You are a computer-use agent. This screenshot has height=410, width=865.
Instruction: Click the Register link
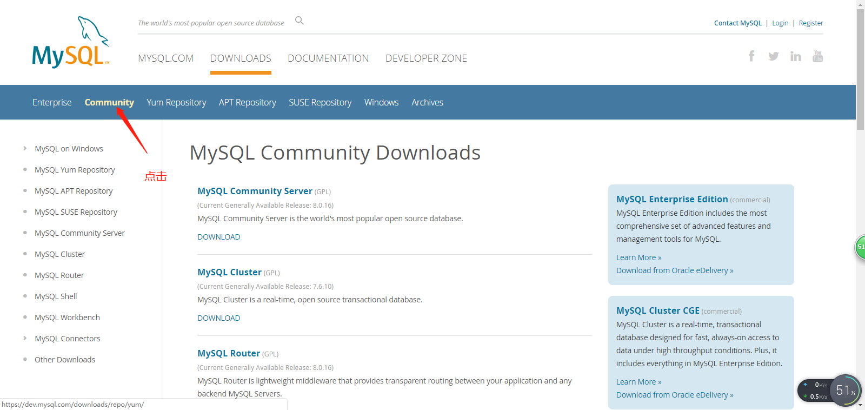[811, 23]
